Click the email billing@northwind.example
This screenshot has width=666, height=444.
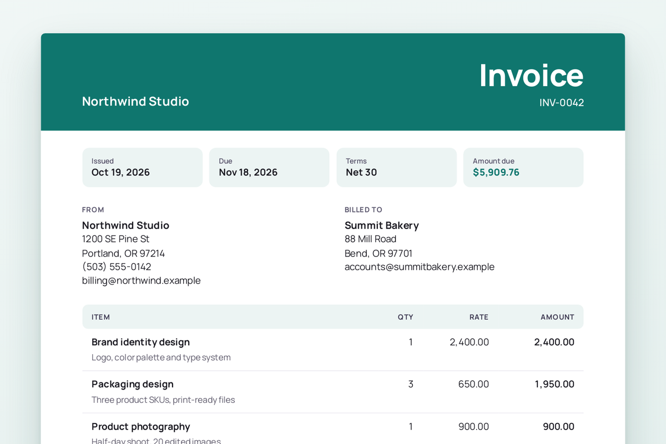coord(142,281)
